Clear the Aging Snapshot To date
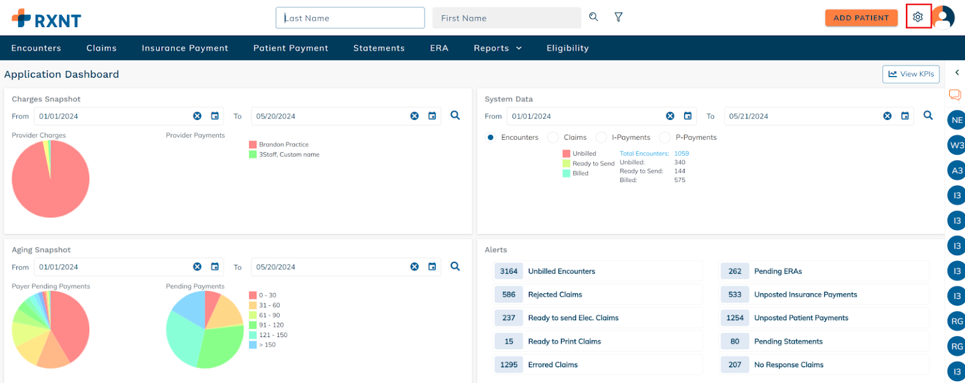The image size is (965, 383). [414, 267]
